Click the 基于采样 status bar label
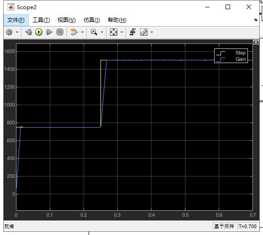The height and width of the screenshot is (235, 263). point(224,226)
